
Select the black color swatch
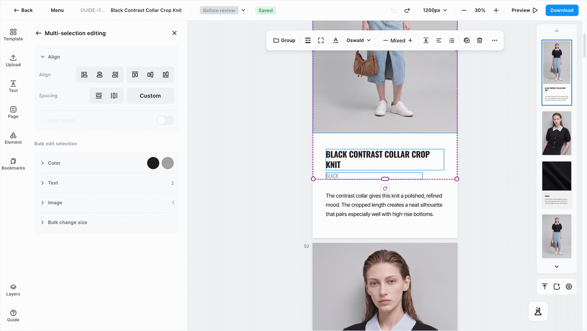point(153,163)
